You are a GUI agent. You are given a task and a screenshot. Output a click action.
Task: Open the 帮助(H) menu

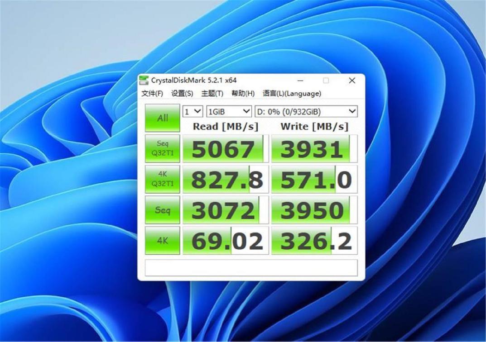point(243,94)
